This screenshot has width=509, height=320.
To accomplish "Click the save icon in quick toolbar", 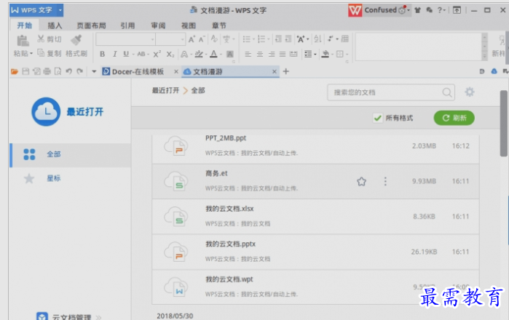I will pos(25,71).
